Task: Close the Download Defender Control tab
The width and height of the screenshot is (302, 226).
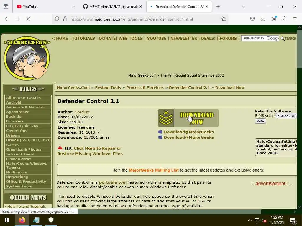Action: [207, 6]
